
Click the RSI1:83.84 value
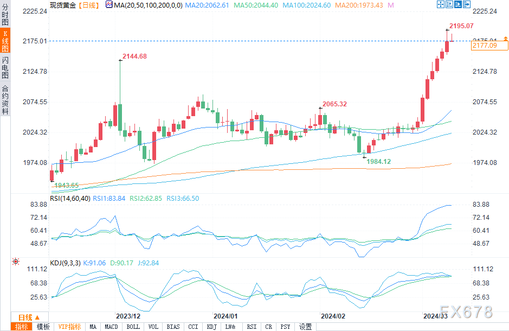(x=109, y=199)
